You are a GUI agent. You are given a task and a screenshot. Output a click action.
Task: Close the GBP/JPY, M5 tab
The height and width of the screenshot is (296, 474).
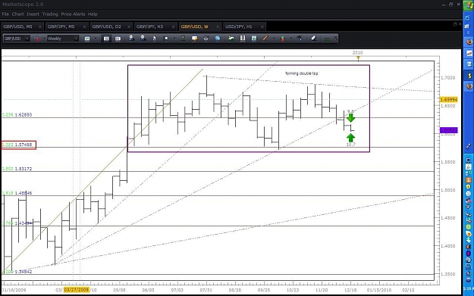click(x=84, y=26)
